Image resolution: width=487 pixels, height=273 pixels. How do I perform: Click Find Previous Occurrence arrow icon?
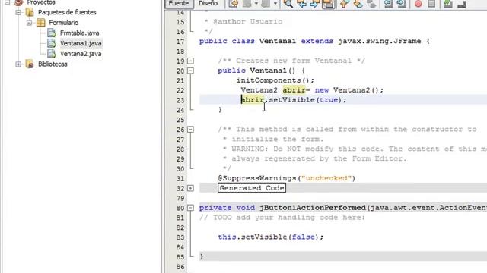tap(301, 4)
